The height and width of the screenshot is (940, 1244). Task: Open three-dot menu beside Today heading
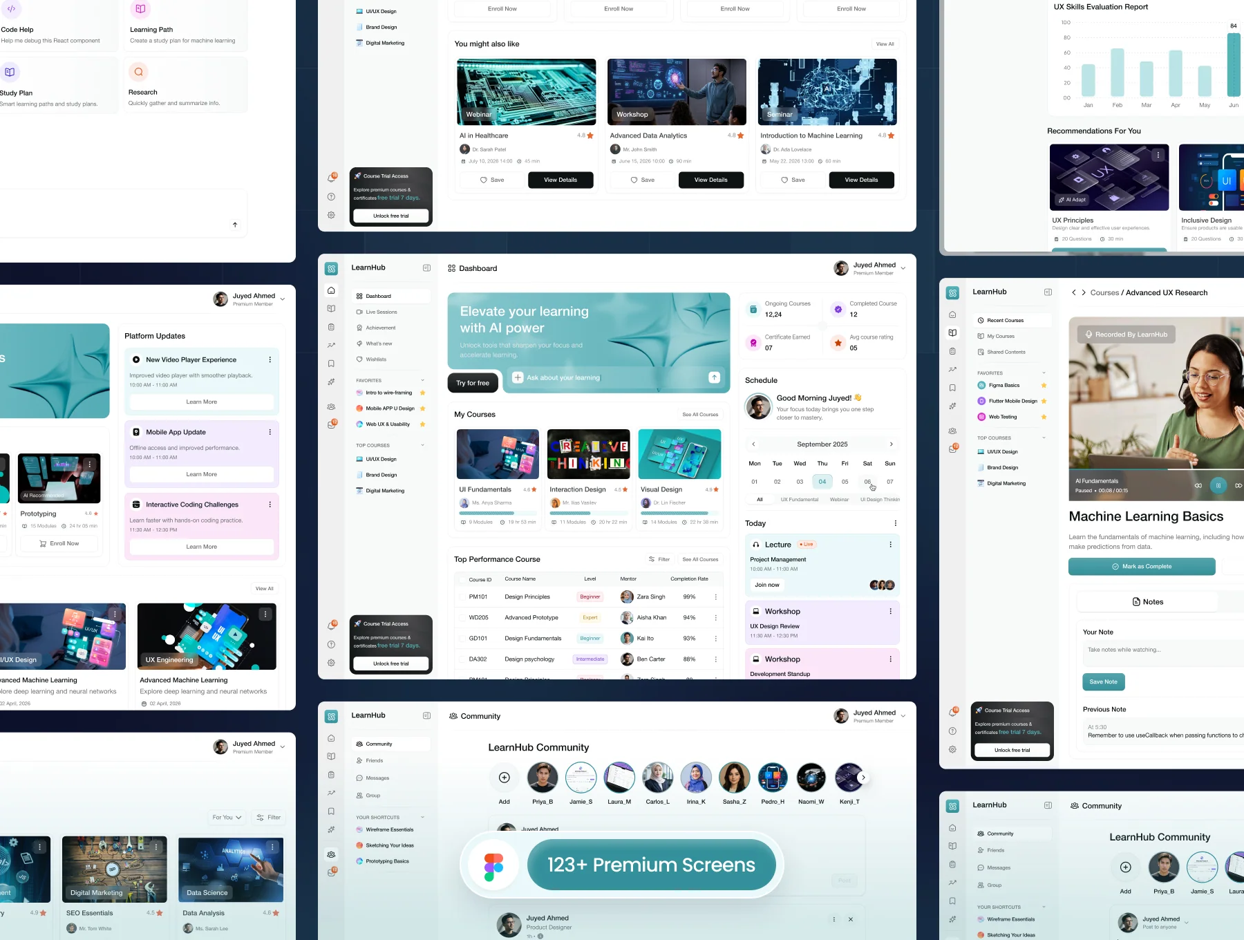click(x=896, y=523)
